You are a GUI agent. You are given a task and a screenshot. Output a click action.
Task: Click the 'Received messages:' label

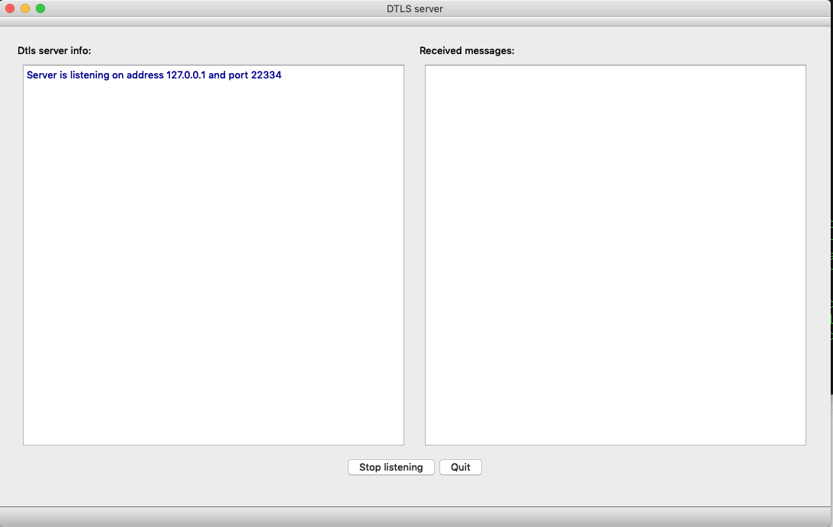466,51
